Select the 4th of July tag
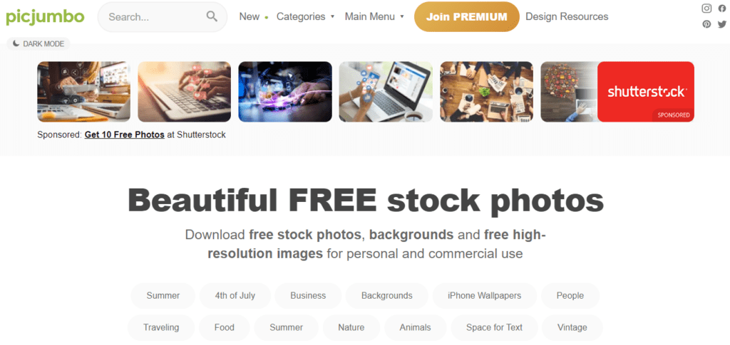The width and height of the screenshot is (730, 345). coord(235,296)
